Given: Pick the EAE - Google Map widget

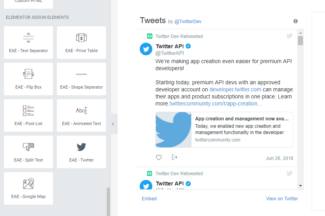Looking at the screenshot, I should point(28,188).
